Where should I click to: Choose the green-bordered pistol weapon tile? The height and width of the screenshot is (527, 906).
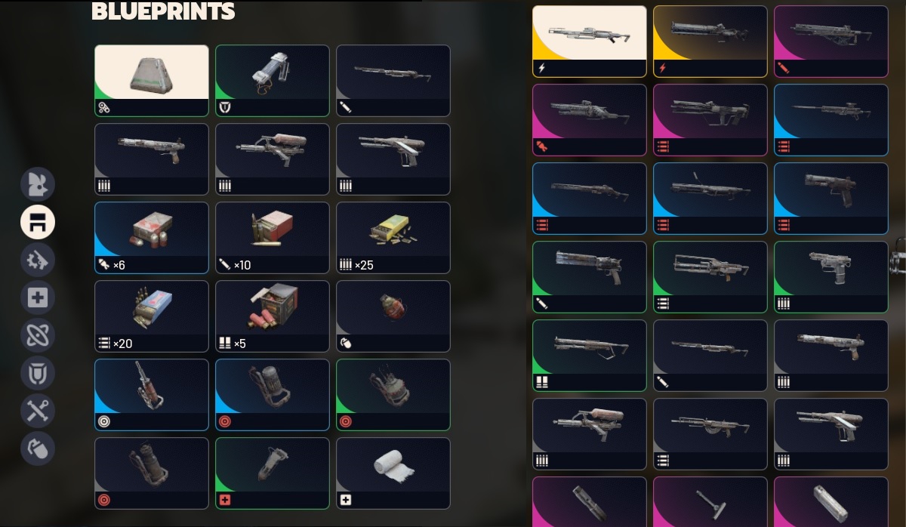831,277
